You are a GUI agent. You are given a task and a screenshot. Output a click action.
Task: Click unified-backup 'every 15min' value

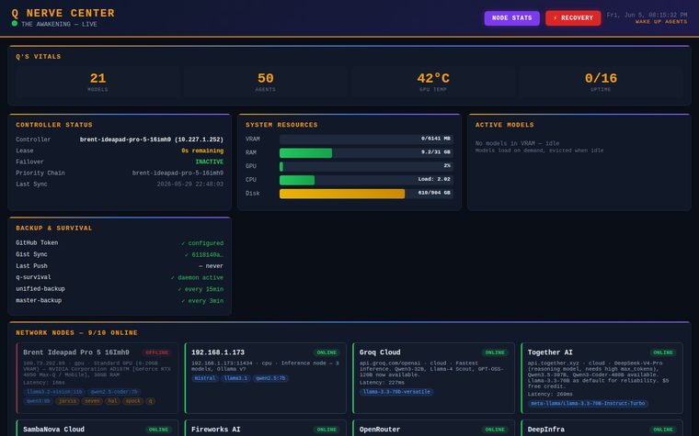click(x=201, y=289)
